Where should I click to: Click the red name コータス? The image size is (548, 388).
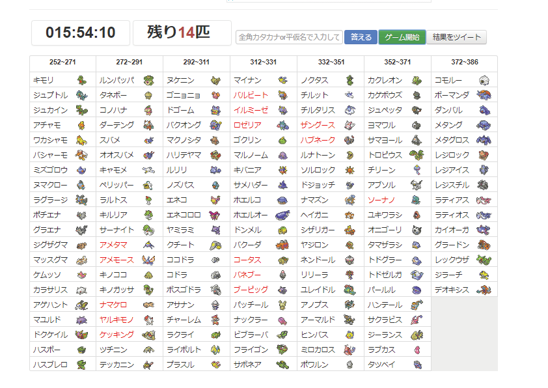(x=247, y=260)
